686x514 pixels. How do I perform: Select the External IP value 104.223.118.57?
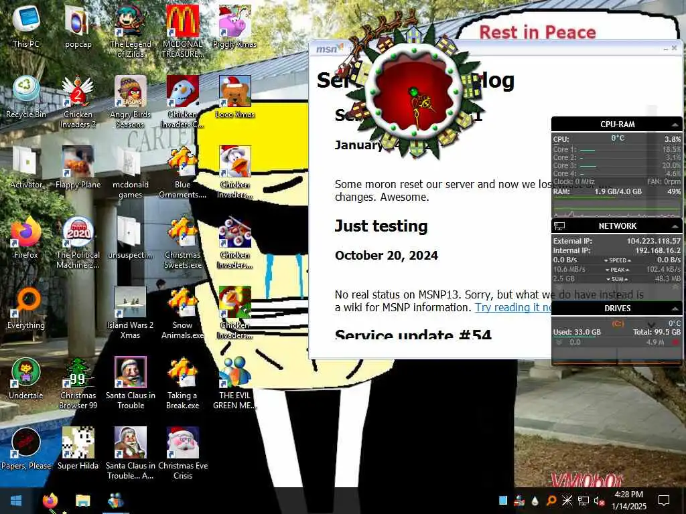(x=653, y=241)
